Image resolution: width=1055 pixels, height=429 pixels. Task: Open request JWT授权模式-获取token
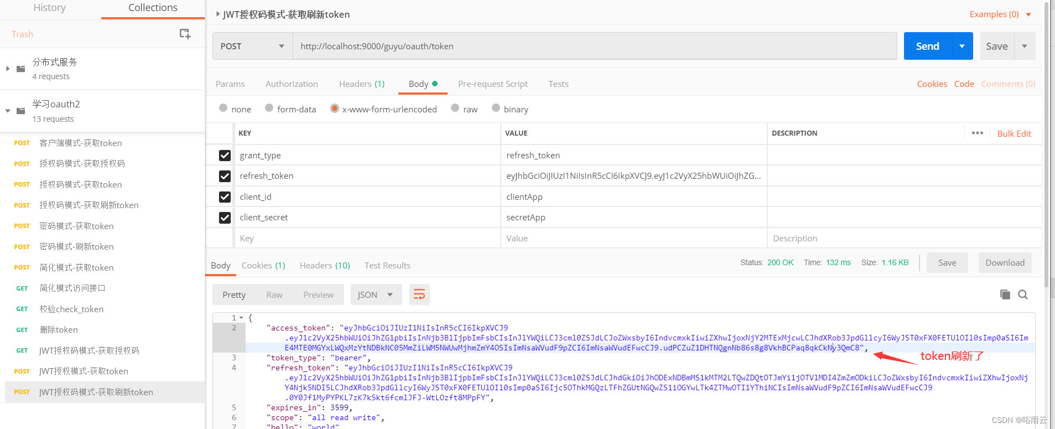tap(84, 371)
